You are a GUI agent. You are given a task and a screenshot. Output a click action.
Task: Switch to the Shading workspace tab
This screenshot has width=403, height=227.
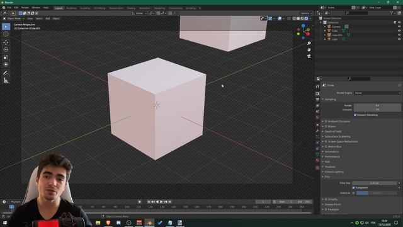[x=131, y=8]
